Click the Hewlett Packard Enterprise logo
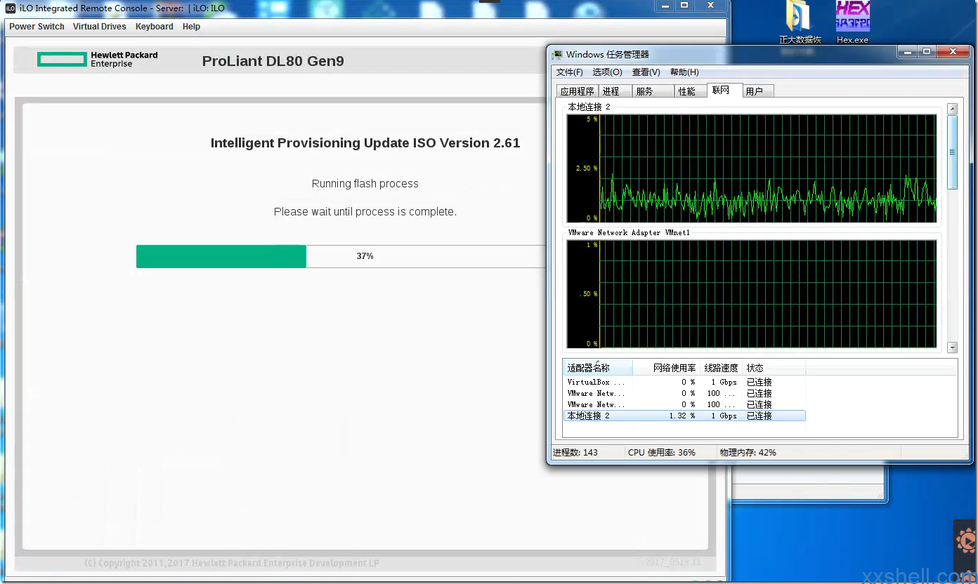The image size is (978, 584). (x=97, y=60)
